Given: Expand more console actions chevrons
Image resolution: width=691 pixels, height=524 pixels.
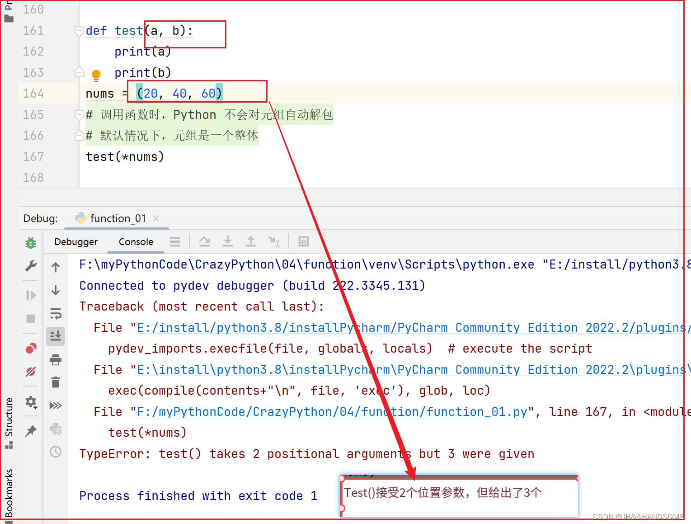Looking at the screenshot, I should tap(56, 405).
